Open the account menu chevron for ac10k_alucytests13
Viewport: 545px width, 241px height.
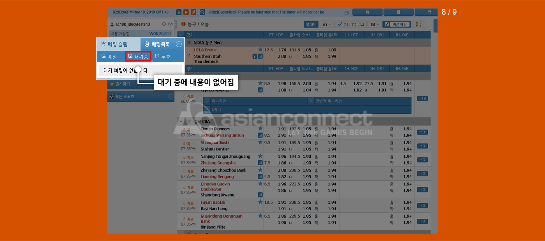[170, 24]
